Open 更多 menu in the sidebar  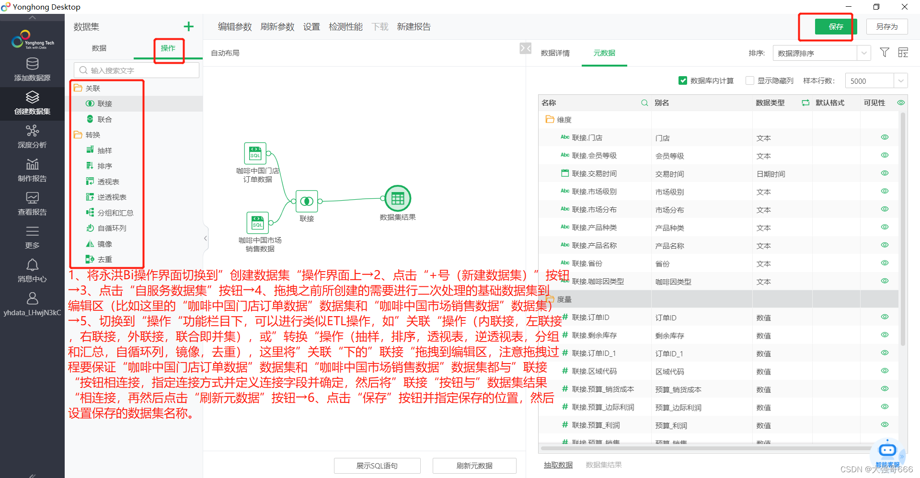click(32, 237)
